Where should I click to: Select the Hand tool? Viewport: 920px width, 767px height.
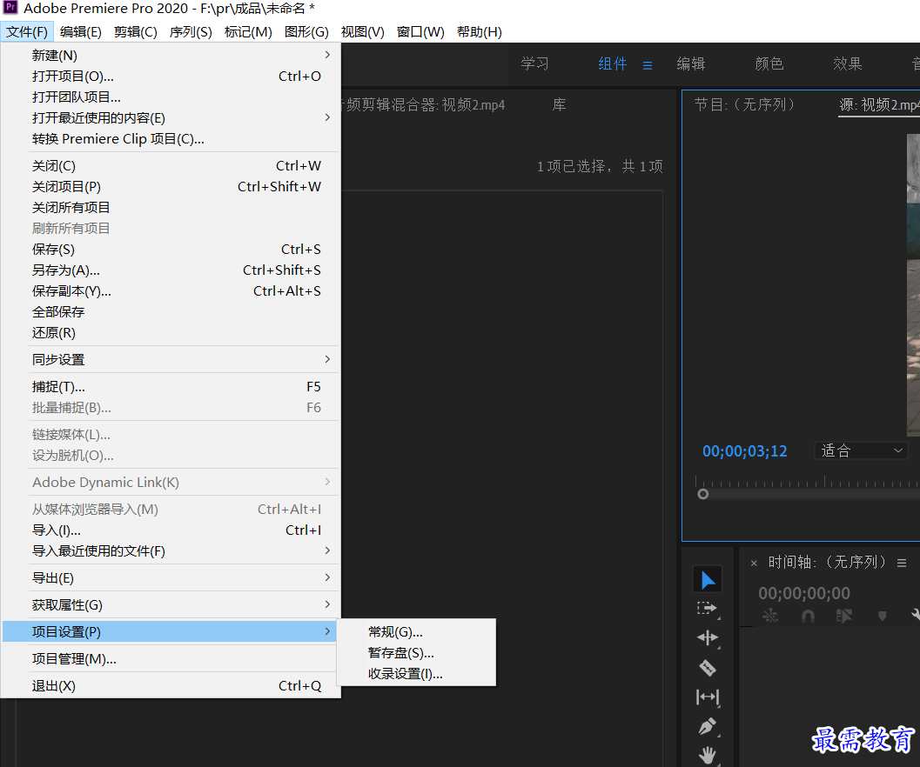[x=708, y=755]
